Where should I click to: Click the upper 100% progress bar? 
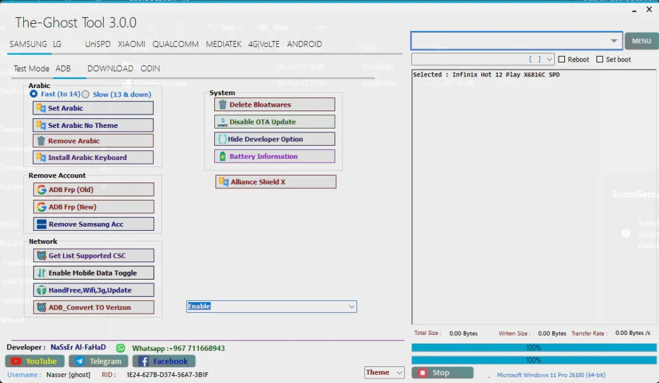point(533,348)
